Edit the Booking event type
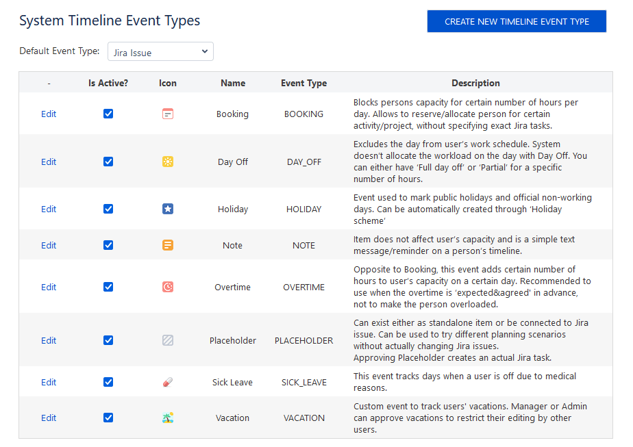The width and height of the screenshot is (633, 447). (49, 114)
